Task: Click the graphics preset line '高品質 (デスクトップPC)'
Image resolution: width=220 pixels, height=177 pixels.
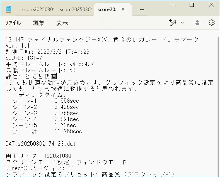Action: [138, 174]
